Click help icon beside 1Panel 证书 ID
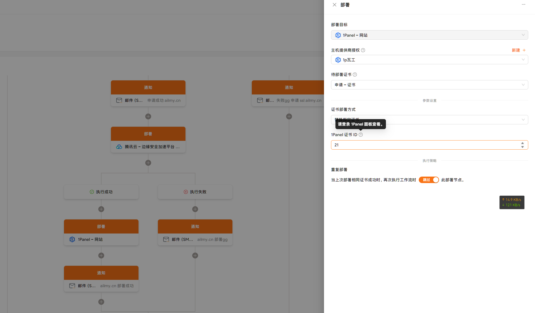Screen dimensions: 535x313 click(x=361, y=135)
